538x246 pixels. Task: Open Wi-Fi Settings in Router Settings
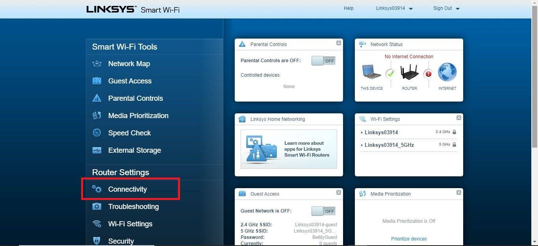point(130,224)
